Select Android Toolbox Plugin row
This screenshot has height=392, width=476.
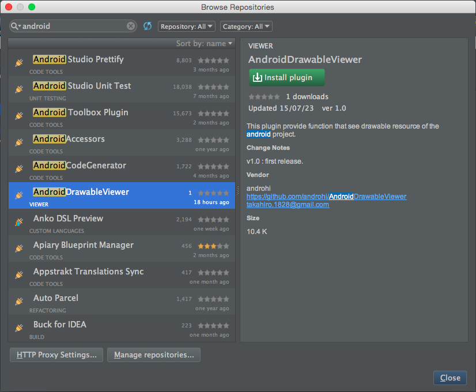(122, 116)
